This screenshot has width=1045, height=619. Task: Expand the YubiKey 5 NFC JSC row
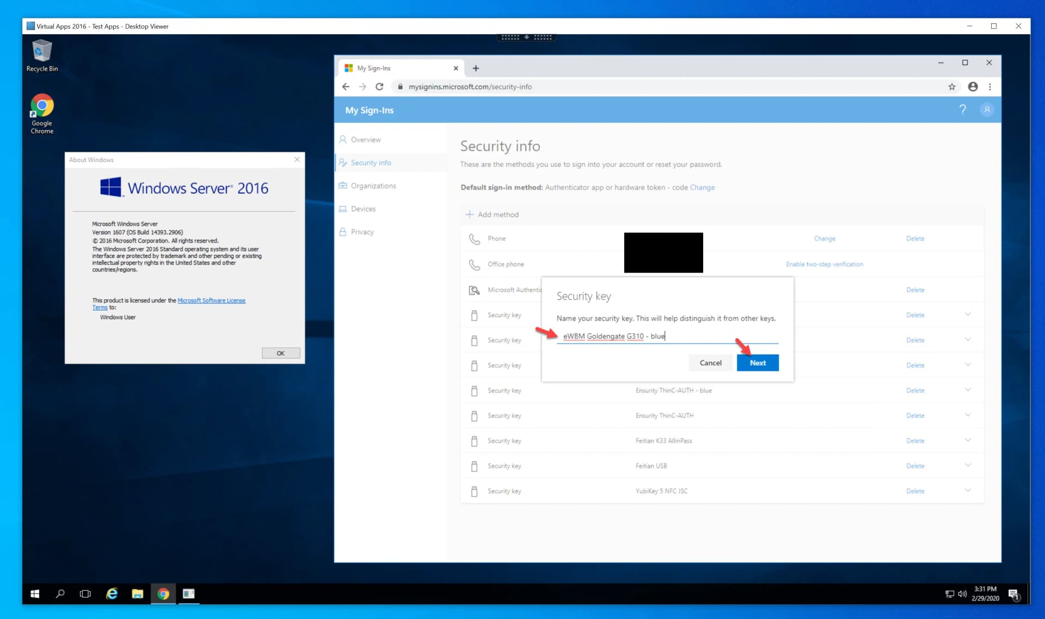[x=968, y=490]
